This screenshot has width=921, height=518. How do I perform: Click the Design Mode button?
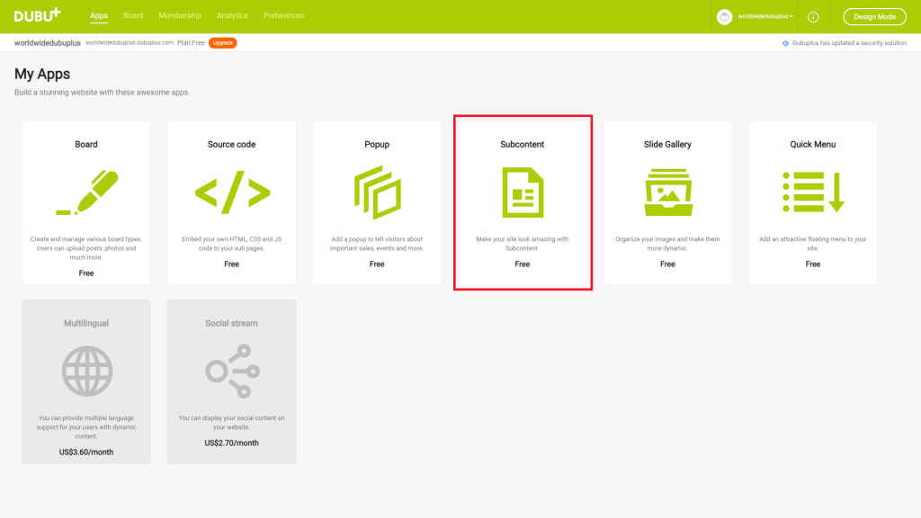click(x=874, y=16)
